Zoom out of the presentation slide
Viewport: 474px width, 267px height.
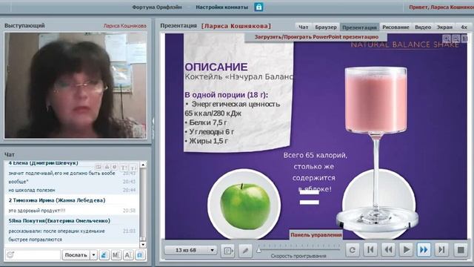click(456, 39)
